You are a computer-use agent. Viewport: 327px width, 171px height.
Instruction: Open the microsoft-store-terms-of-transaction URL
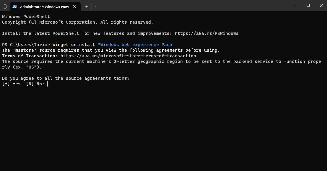[x=128, y=56]
